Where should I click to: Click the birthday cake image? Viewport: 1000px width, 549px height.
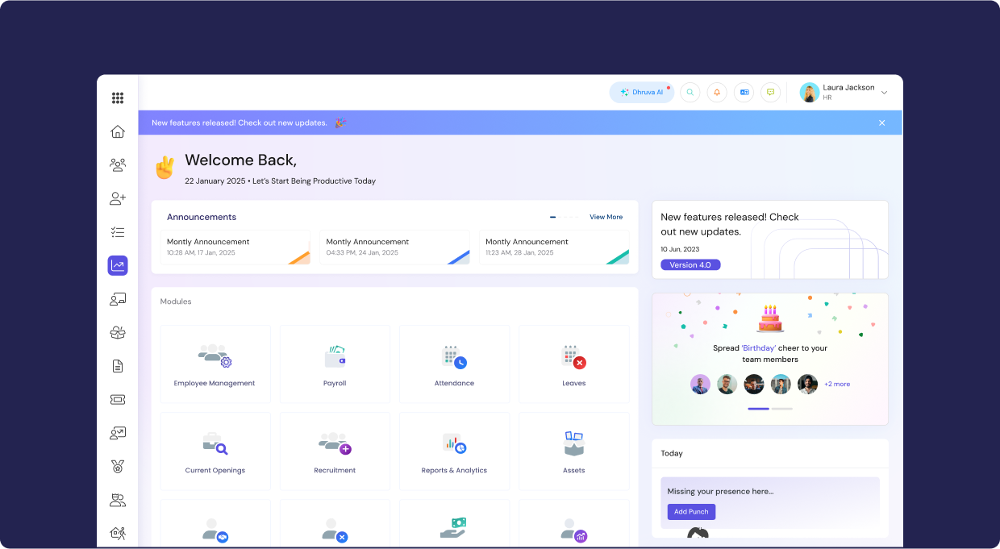point(770,318)
